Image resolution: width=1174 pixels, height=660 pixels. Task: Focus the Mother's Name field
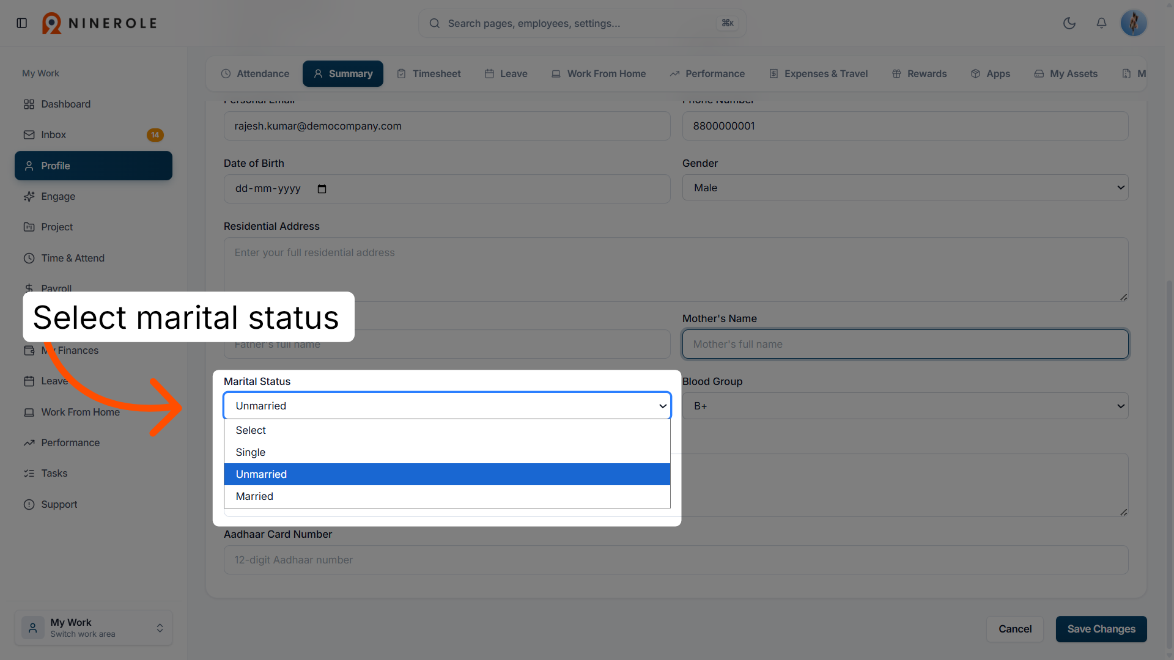[905, 344]
